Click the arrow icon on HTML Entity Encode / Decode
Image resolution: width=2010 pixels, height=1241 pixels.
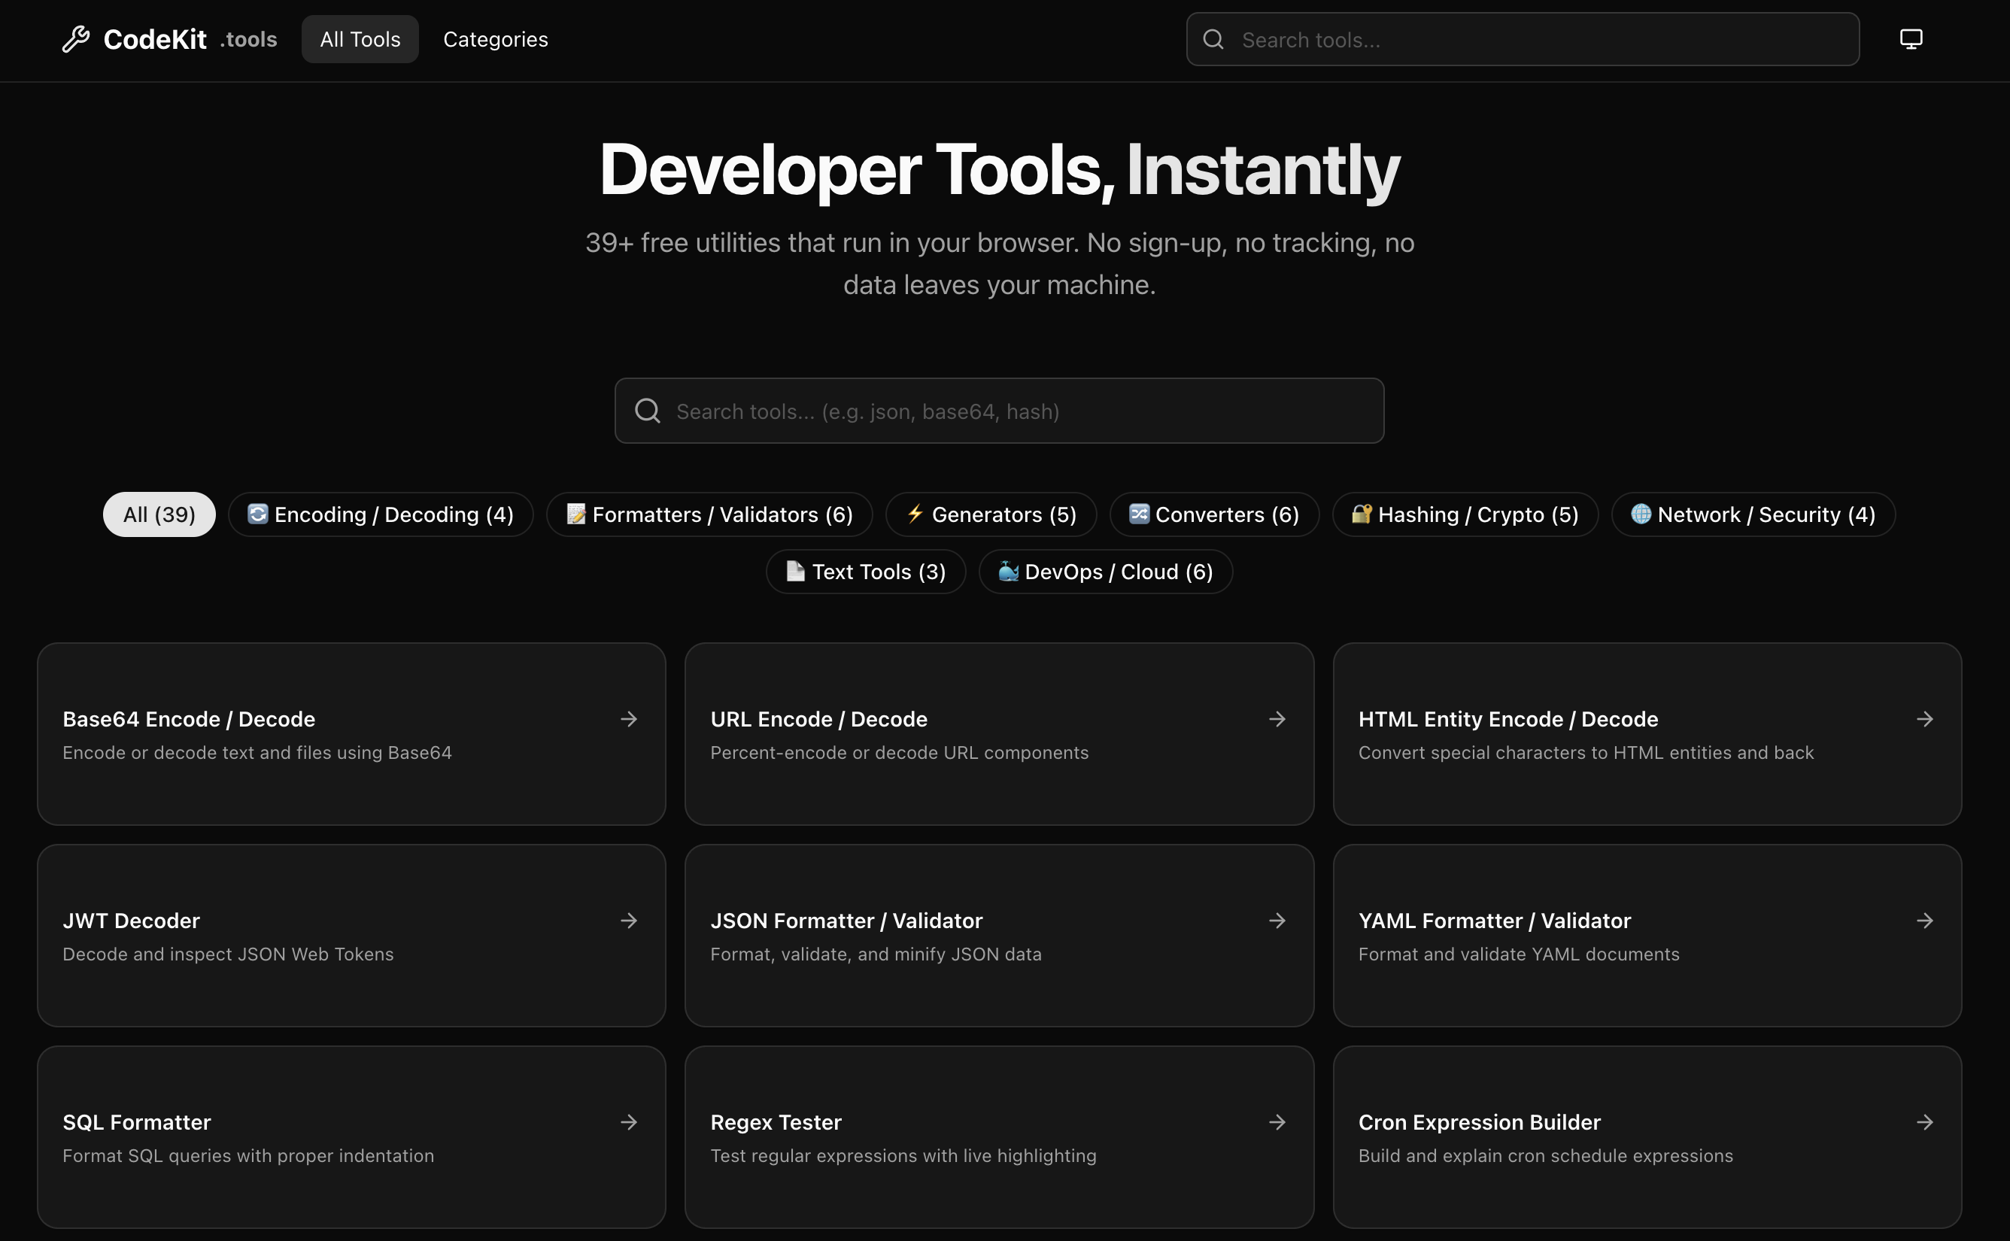1926,718
